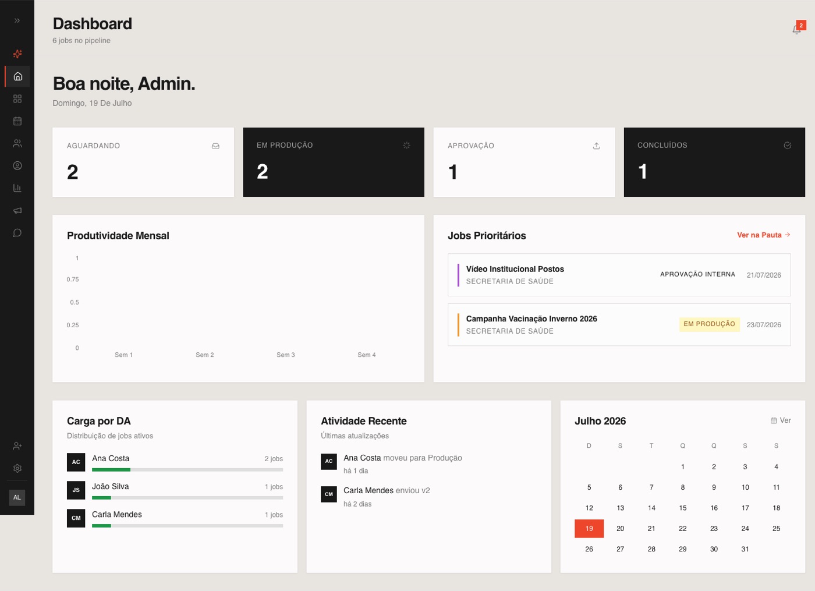This screenshot has height=591, width=815.
Task: Select day 19 in the calendar
Action: pyautogui.click(x=589, y=529)
